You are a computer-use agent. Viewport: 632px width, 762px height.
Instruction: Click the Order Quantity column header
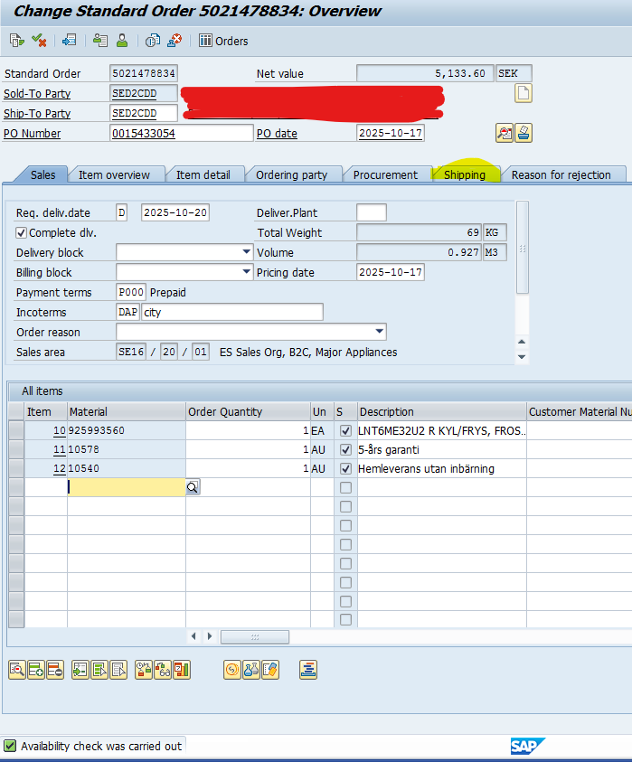248,411
